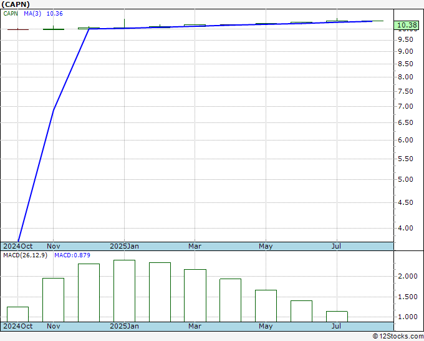This screenshot has height=341, width=424.
Task: Click May on the MACD axis
Action: tap(266, 326)
